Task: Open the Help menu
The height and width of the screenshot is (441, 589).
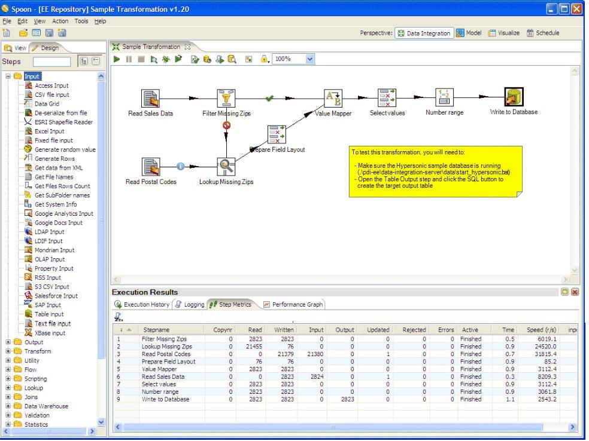Action: [100, 21]
